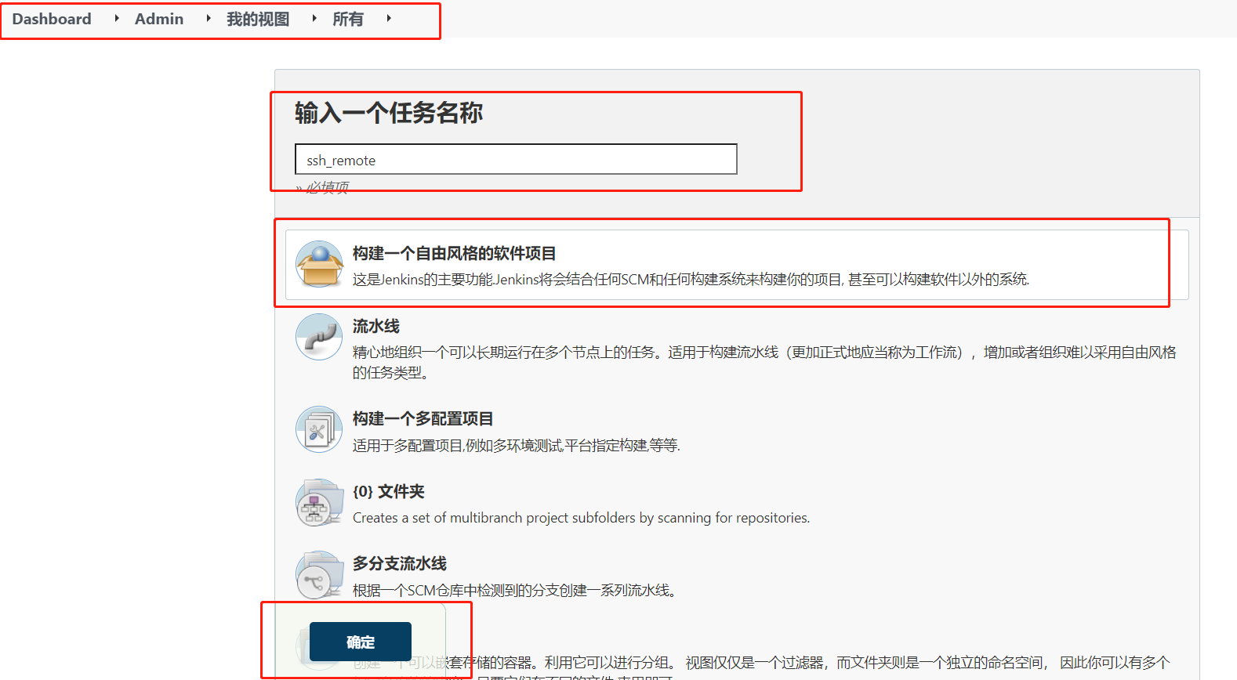This screenshot has width=1237, height=680.
Task: Click the pipeline description starting 精心地组织
Action: pyautogui.click(x=764, y=362)
